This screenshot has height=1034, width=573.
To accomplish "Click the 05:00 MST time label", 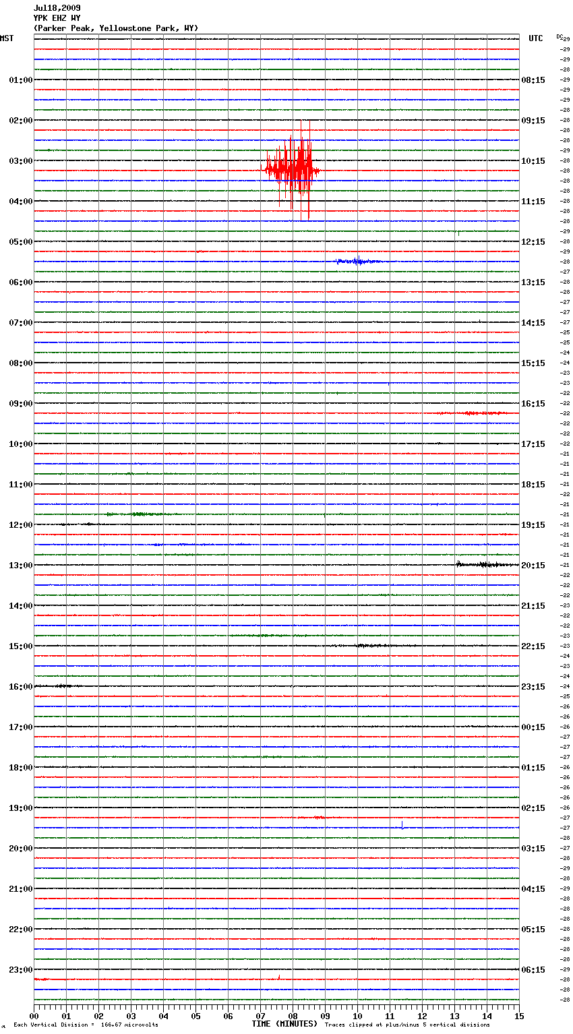I will point(21,242).
